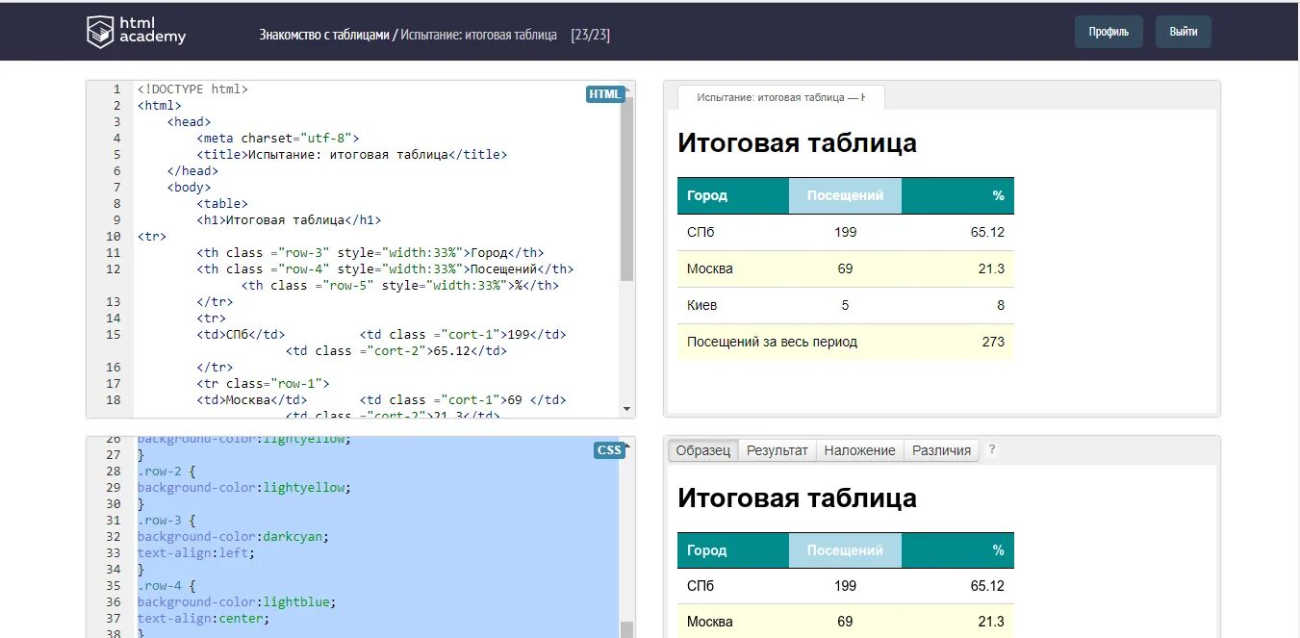The width and height of the screenshot is (1300, 638).
Task: Click the title tag code line
Action: (x=352, y=155)
